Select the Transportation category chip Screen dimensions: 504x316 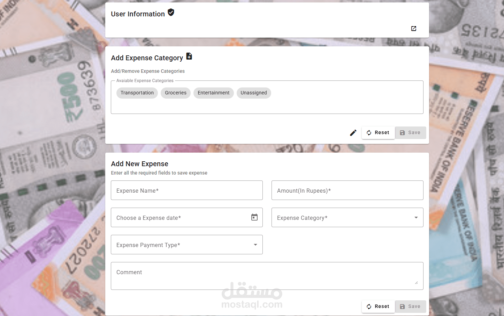point(137,93)
